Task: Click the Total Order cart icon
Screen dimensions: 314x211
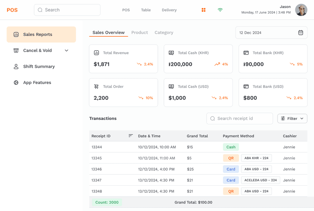Action: click(96, 87)
